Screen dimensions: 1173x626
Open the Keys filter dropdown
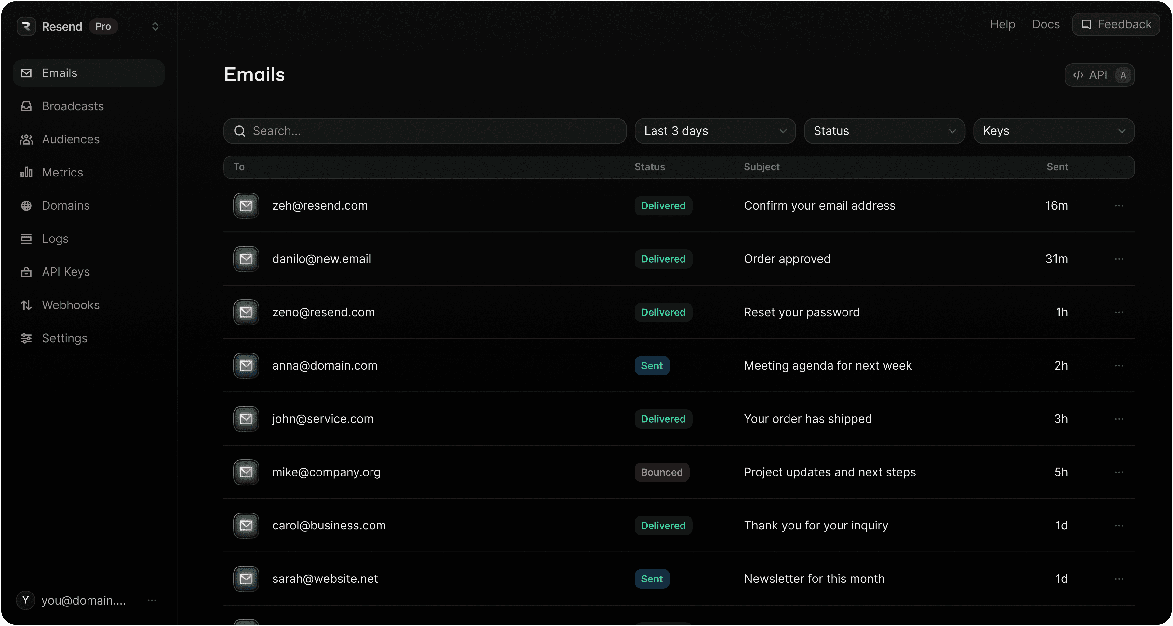pos(1054,131)
